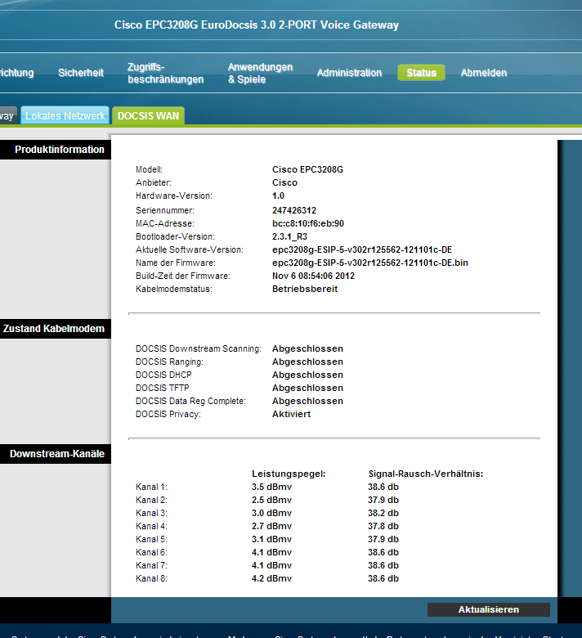Switch to the Lokales Netzwerk tab
582x638 pixels.
65,116
